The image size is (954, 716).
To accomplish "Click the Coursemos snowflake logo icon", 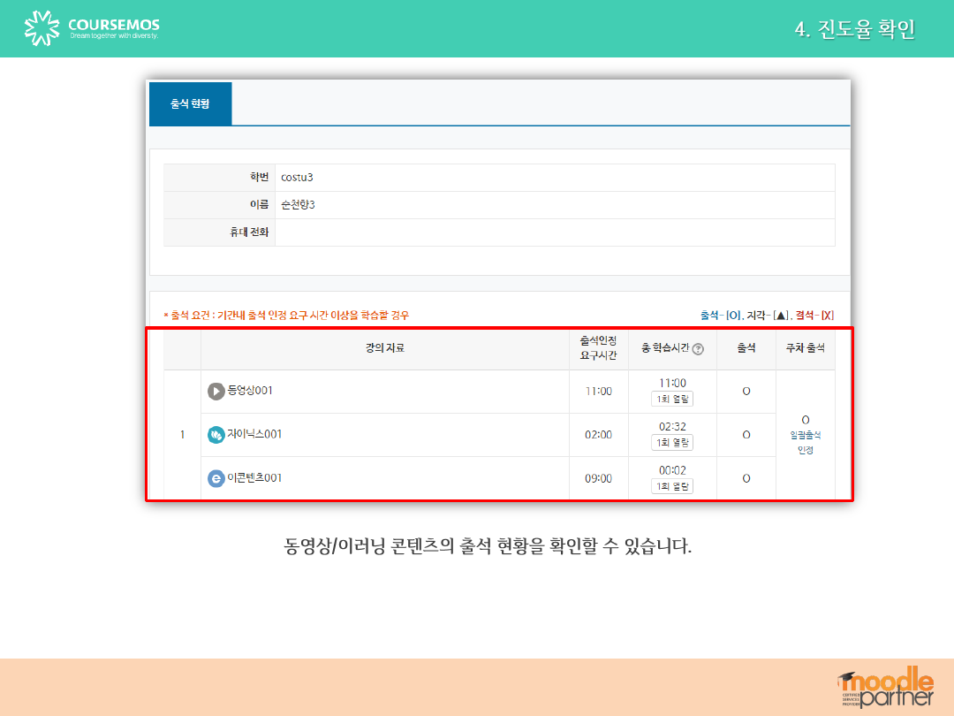I will click(x=42, y=27).
